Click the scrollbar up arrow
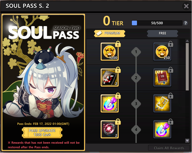This screenshot has height=153, width=192. tap(187, 41)
